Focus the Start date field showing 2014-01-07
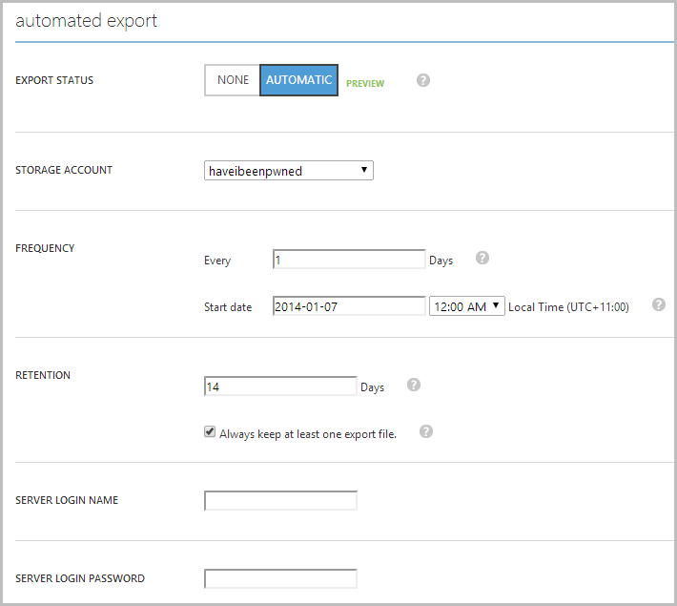Image resolution: width=677 pixels, height=606 pixels. pyautogui.click(x=348, y=306)
